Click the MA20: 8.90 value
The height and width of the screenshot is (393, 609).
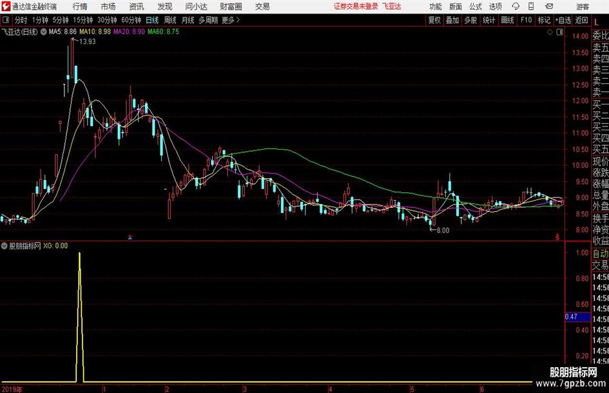click(129, 32)
